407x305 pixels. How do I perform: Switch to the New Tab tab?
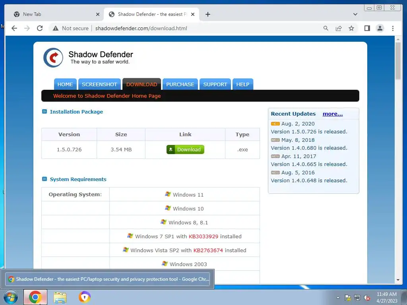(54, 14)
